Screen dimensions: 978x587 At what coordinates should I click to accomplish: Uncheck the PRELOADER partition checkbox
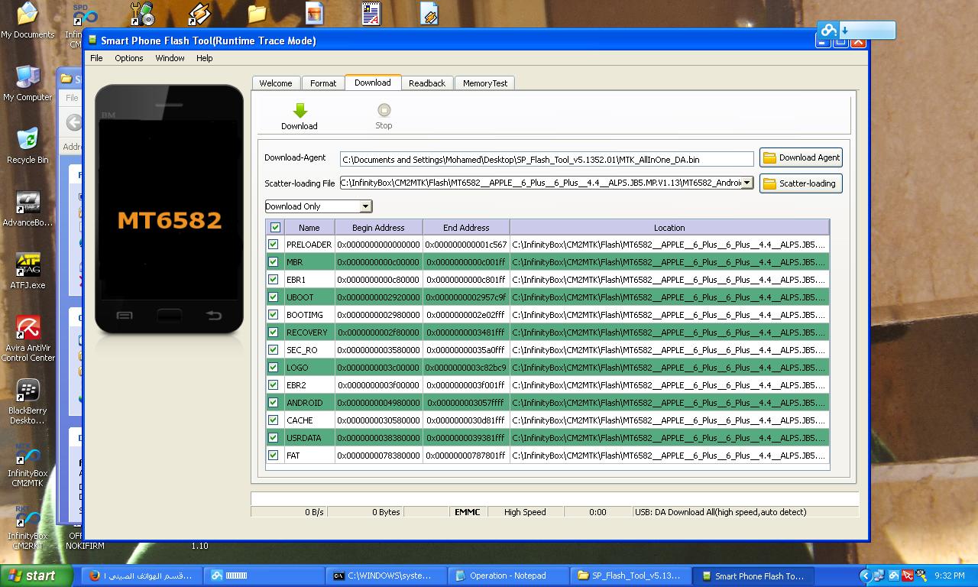pos(273,245)
